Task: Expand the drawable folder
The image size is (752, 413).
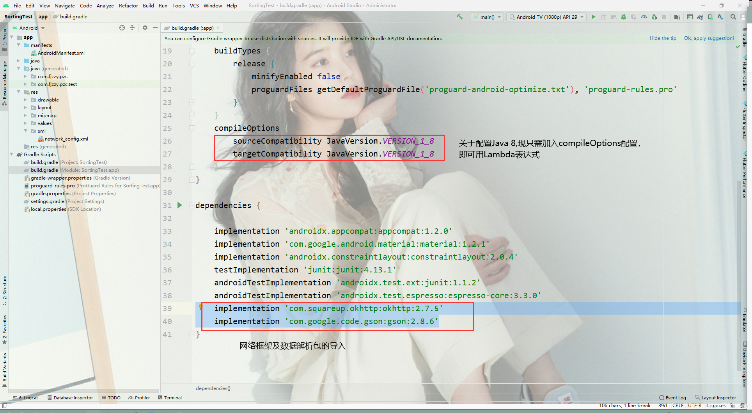Action: [25, 100]
